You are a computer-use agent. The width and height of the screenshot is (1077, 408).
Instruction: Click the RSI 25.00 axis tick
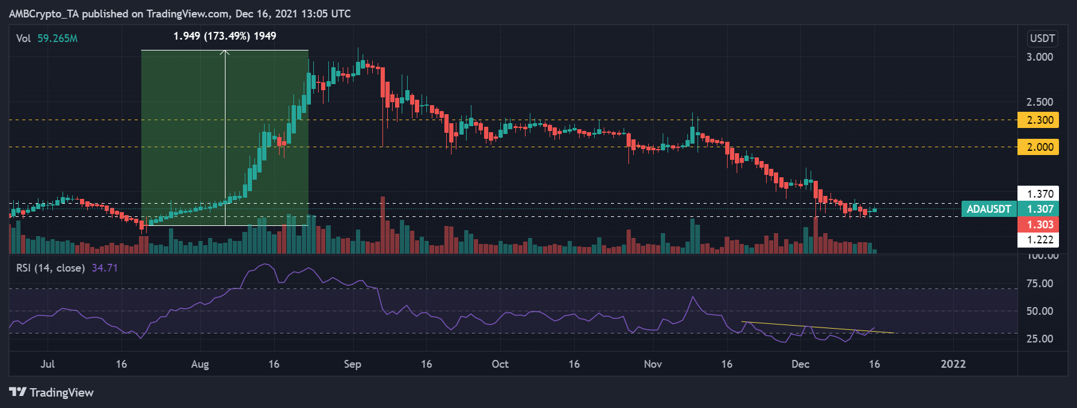(1040, 339)
